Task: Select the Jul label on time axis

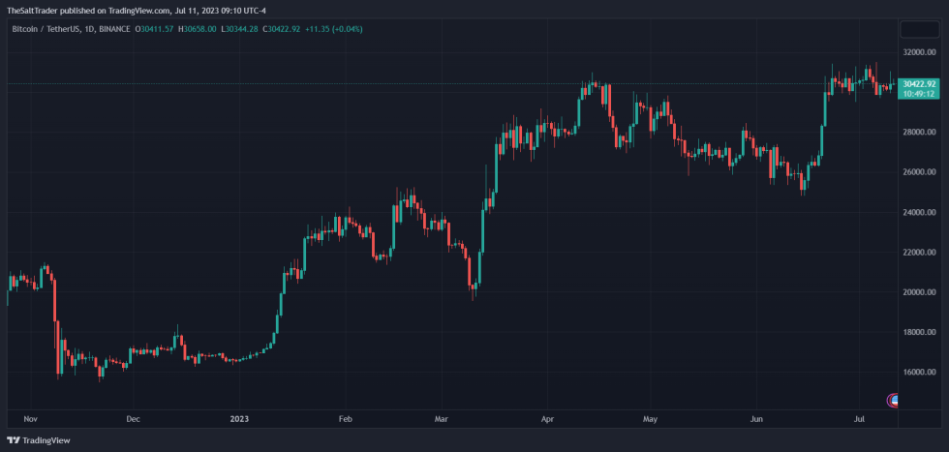Action: (x=861, y=419)
